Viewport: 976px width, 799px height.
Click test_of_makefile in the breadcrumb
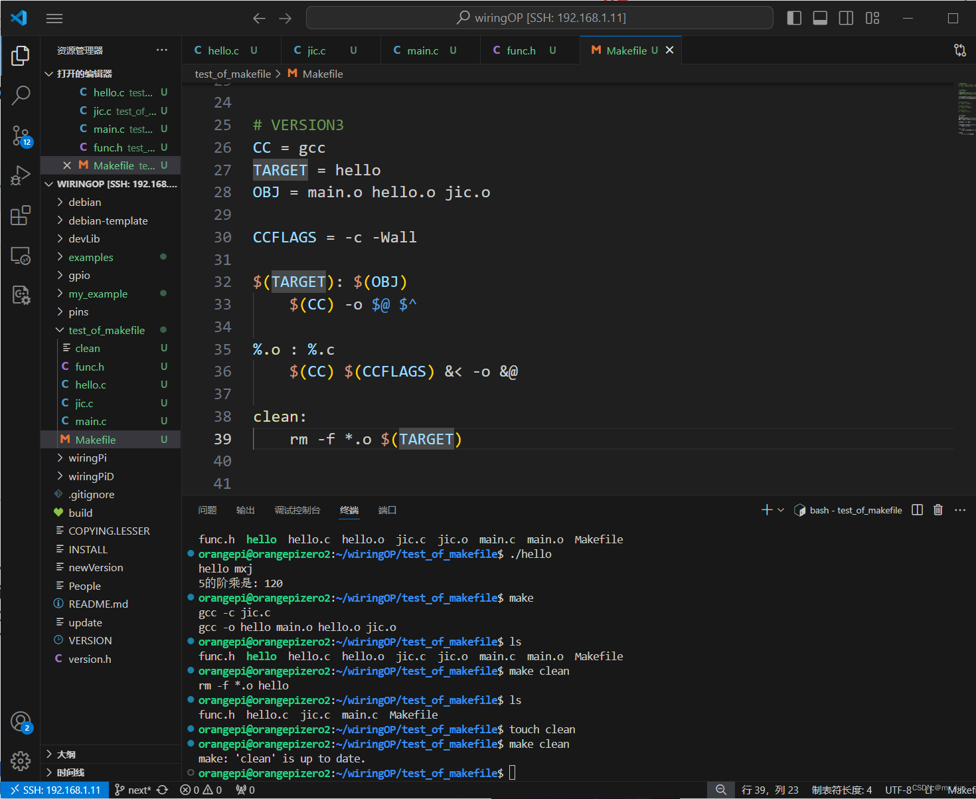click(x=233, y=74)
